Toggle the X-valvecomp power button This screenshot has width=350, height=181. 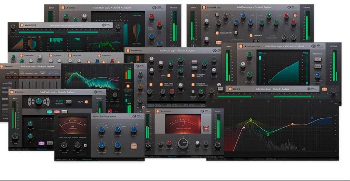click(241, 46)
